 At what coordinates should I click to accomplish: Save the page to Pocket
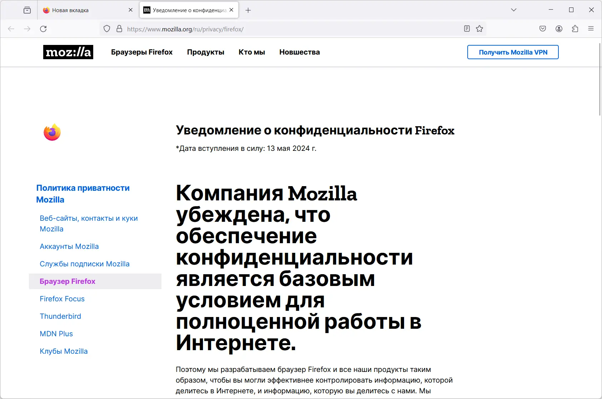click(542, 29)
